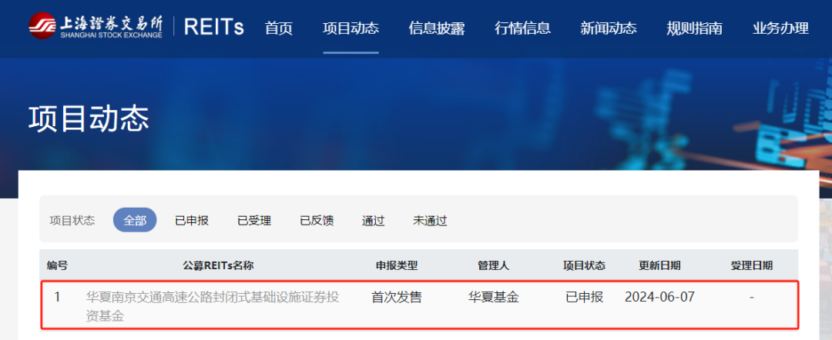Click the 项目状态 column header
The width and height of the screenshot is (832, 340).
pyautogui.click(x=584, y=265)
